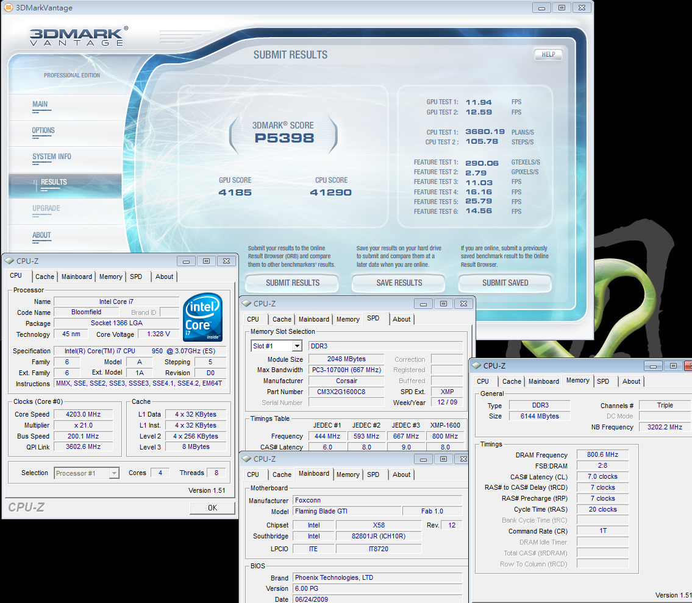This screenshot has height=603, width=692.
Task: Click title bar icon of CPU-Z memory Timings window
Action: click(x=476, y=366)
